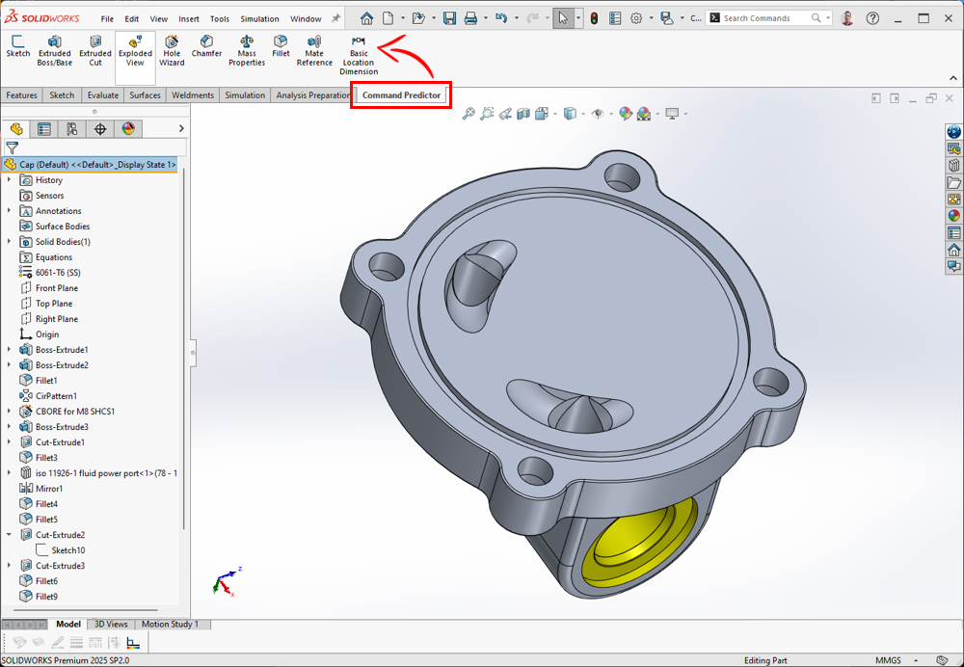Click the Rebuild traffic light icon
The height and width of the screenshot is (667, 964).
coord(594,18)
